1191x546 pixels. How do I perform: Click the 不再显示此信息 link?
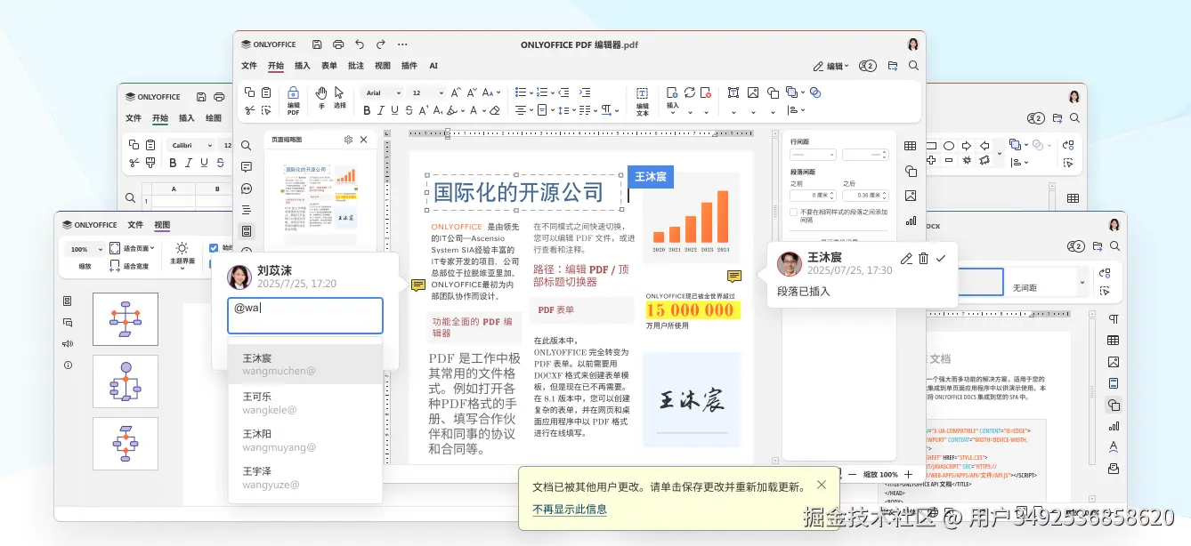(570, 510)
